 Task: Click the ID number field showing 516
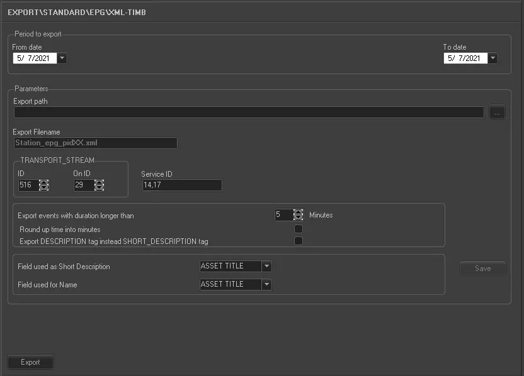click(27, 185)
